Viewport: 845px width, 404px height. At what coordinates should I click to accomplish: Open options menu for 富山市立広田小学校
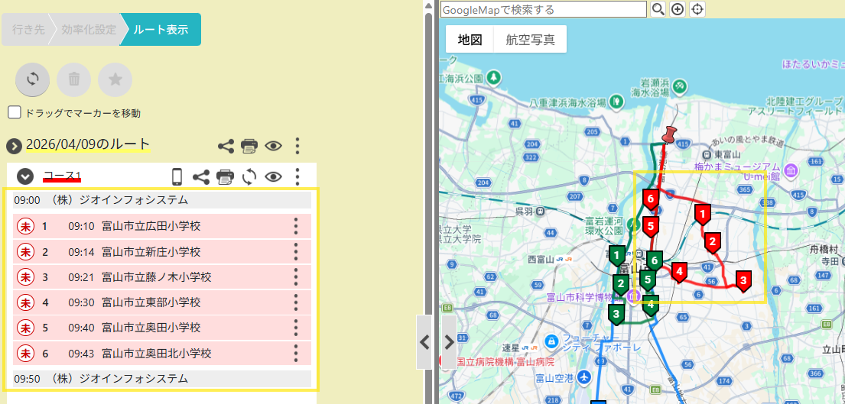[295, 227]
